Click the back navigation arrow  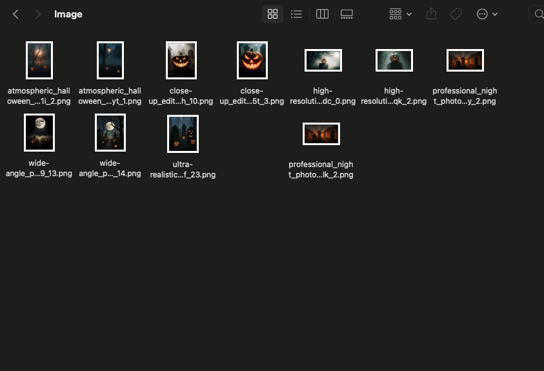[x=16, y=14]
